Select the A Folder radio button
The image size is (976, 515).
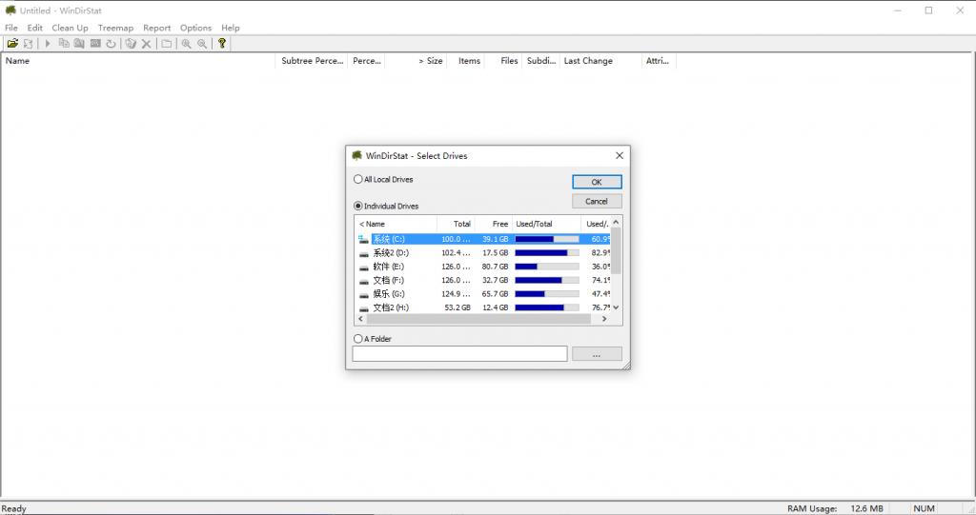click(x=358, y=339)
